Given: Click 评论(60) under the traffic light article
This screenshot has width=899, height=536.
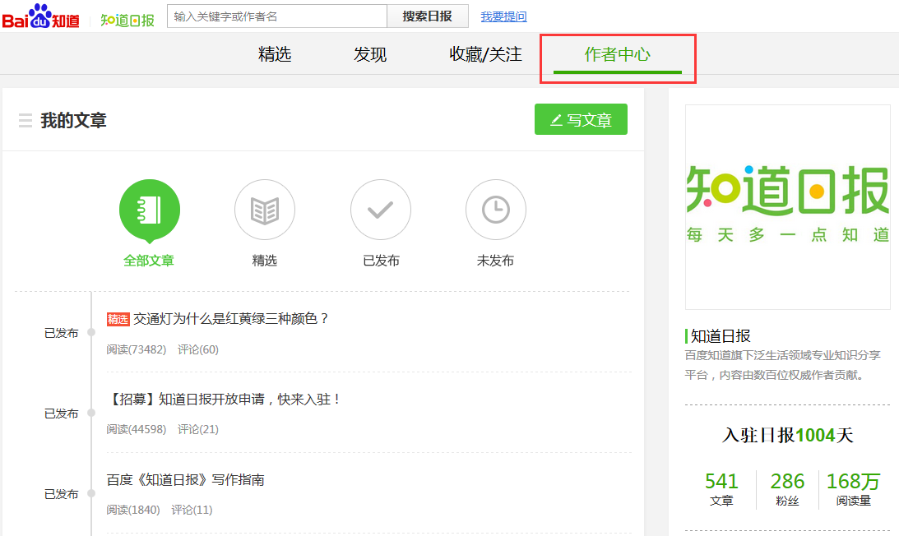Looking at the screenshot, I should coord(197,349).
